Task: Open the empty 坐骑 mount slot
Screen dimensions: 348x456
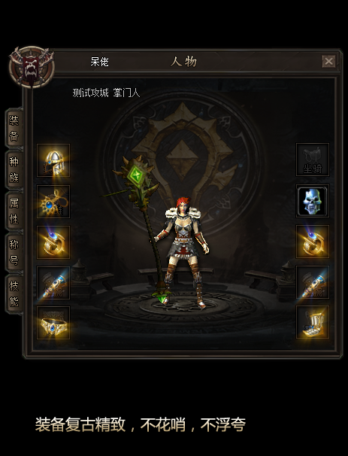Action: 313,160
